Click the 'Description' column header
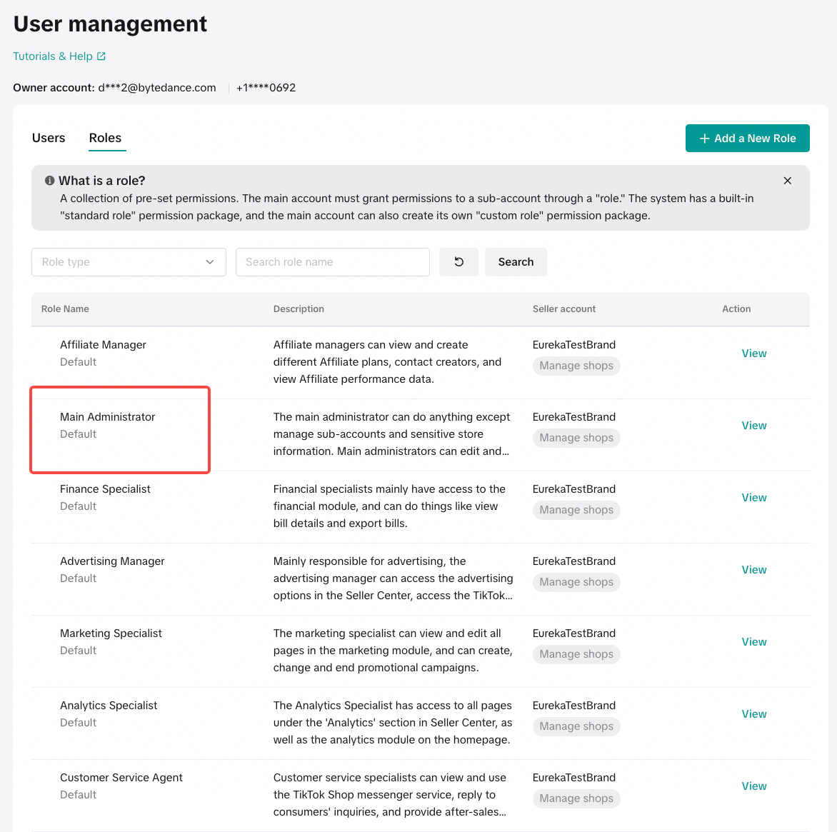Image resolution: width=837 pixels, height=832 pixels. coord(299,309)
